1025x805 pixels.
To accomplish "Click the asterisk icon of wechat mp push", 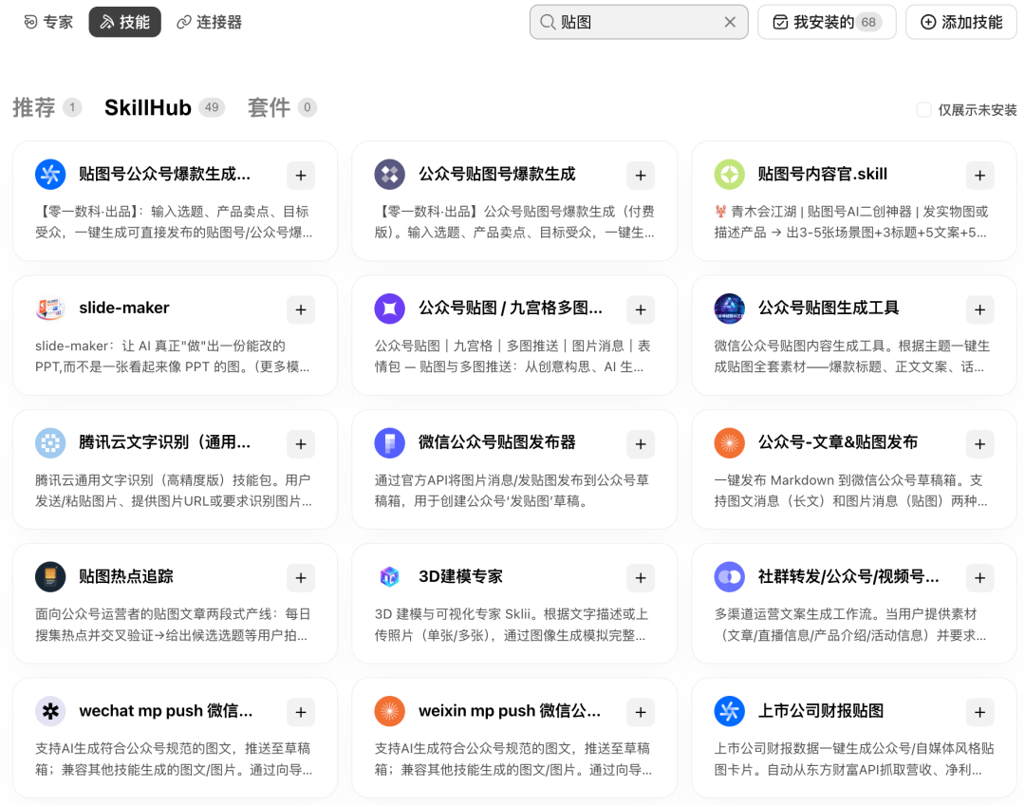I will pyautogui.click(x=50, y=711).
